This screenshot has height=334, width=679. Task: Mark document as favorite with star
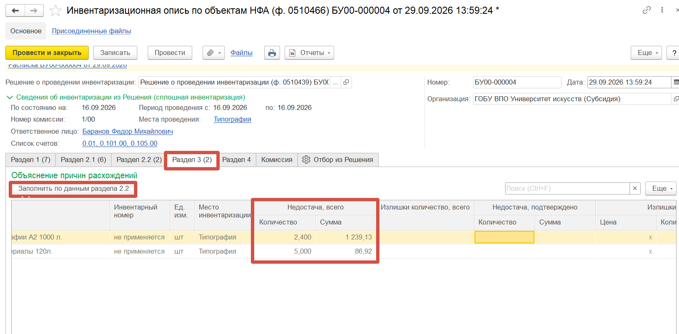pos(55,10)
